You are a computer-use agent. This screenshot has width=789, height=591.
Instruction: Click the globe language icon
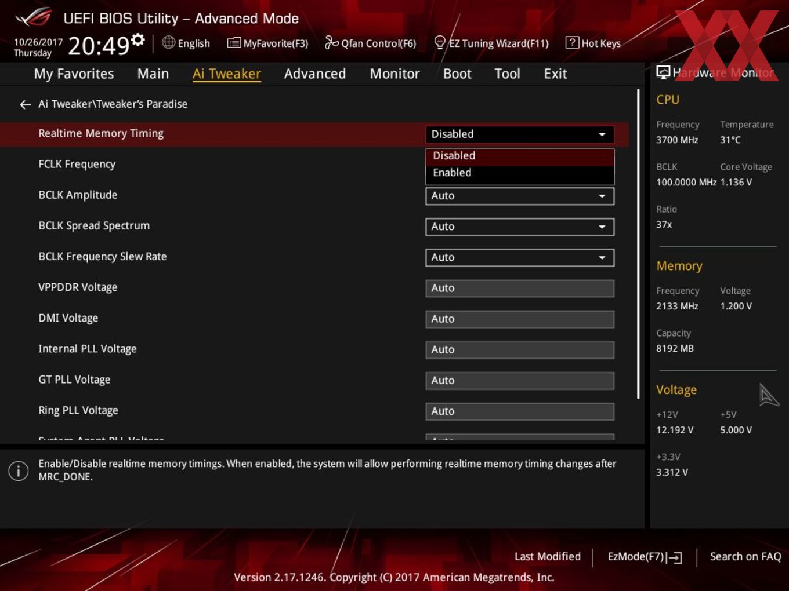coord(168,42)
